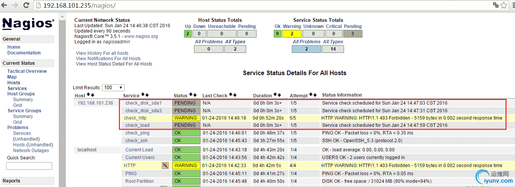The height and width of the screenshot is (187, 515).
Task: Open Tactical Overview
Action: pyautogui.click(x=27, y=71)
